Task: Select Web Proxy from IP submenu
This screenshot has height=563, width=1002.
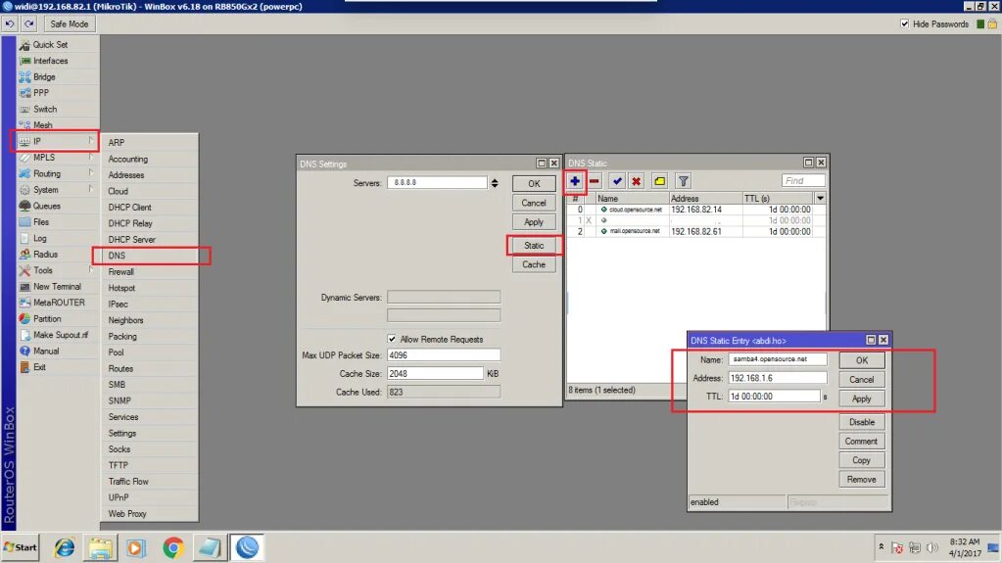Action: [151, 514]
